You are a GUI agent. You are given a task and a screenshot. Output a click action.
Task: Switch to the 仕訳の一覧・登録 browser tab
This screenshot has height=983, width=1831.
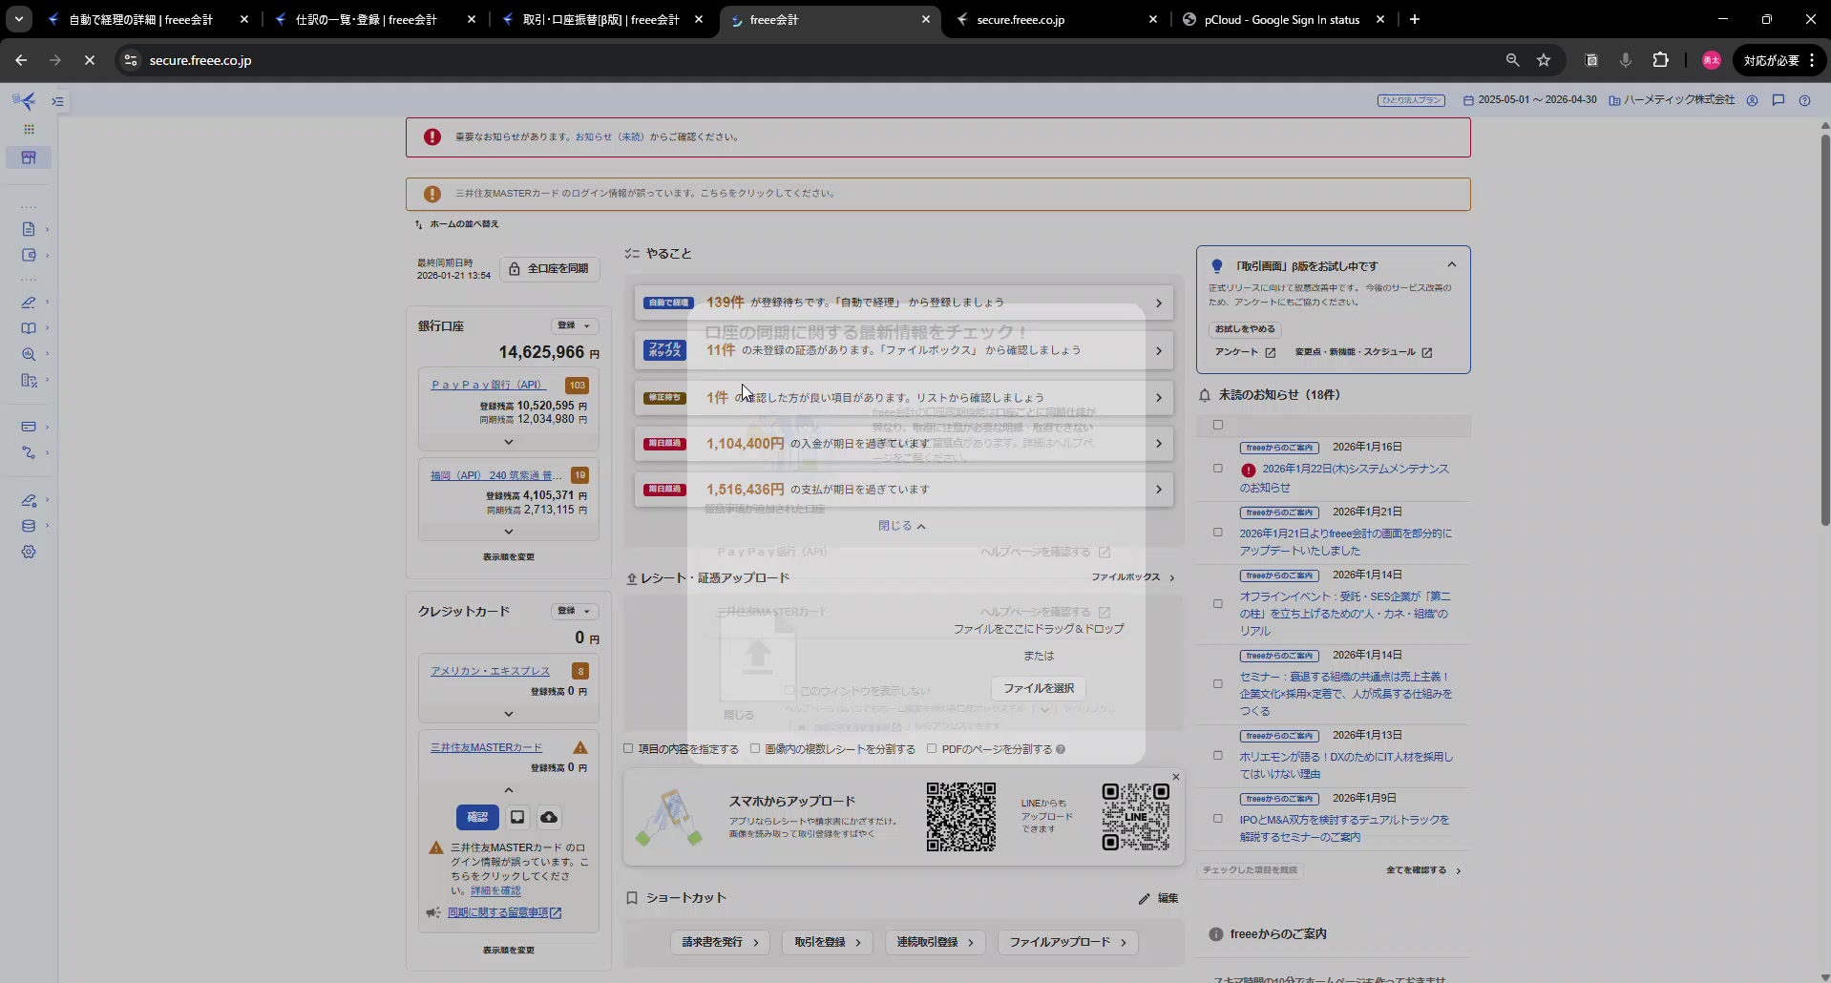tap(366, 19)
